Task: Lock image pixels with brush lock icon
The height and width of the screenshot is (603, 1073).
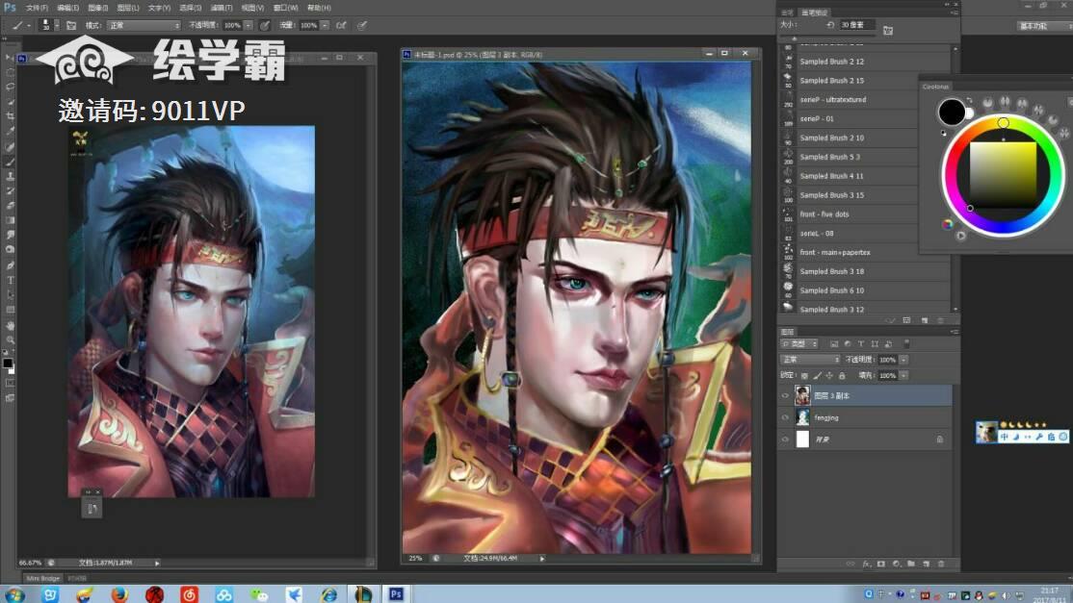Action: tap(817, 376)
